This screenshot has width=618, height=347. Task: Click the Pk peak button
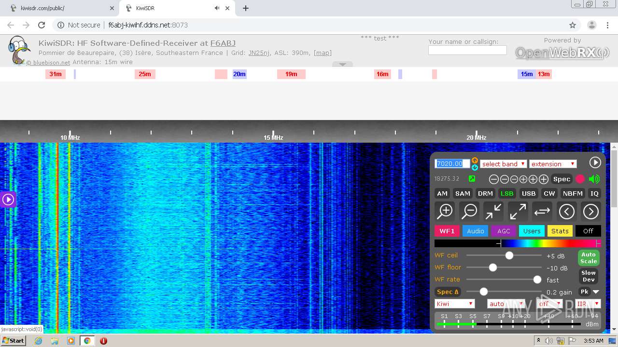pyautogui.click(x=584, y=292)
